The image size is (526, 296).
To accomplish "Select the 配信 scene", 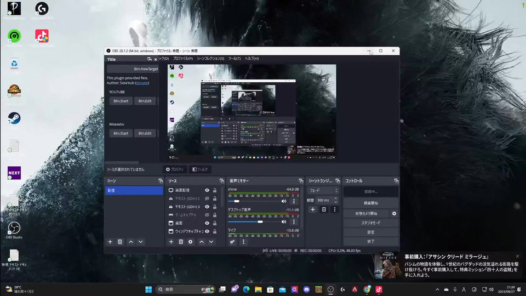I will coord(134,190).
